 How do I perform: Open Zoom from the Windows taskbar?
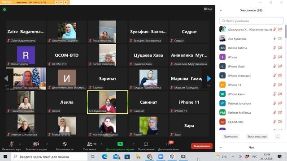(161, 157)
